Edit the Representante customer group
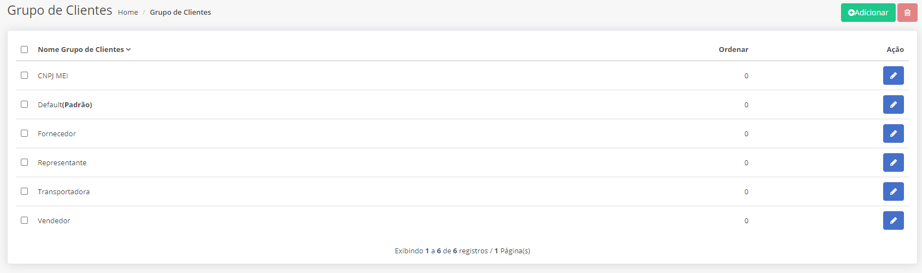The height and width of the screenshot is (273, 922). pos(893,162)
